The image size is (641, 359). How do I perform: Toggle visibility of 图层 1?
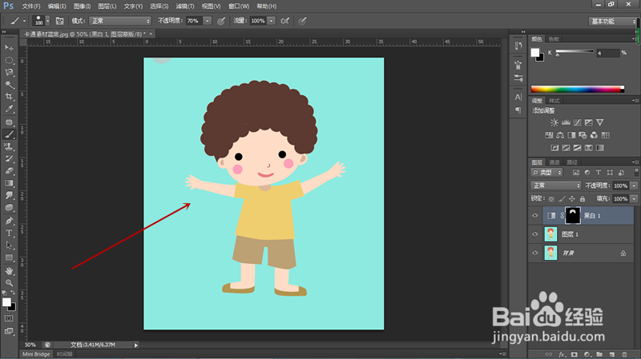[x=535, y=234]
